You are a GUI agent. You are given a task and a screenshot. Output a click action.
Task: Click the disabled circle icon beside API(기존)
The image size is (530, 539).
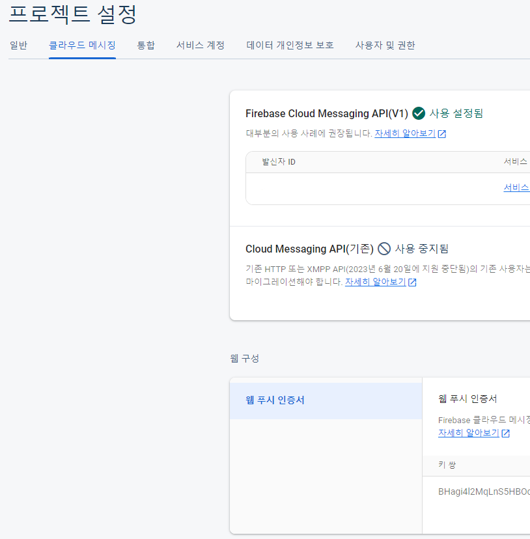click(384, 249)
